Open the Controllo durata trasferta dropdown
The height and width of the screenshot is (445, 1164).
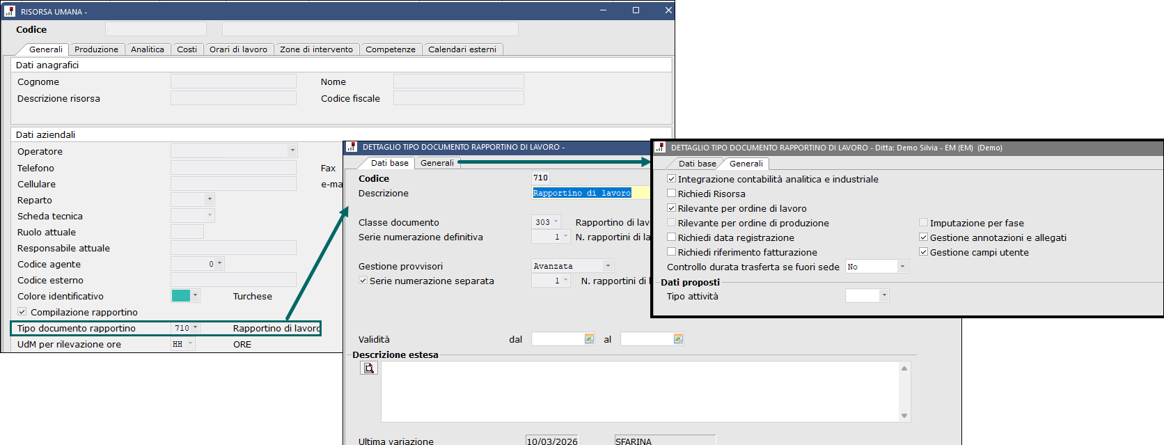click(902, 267)
